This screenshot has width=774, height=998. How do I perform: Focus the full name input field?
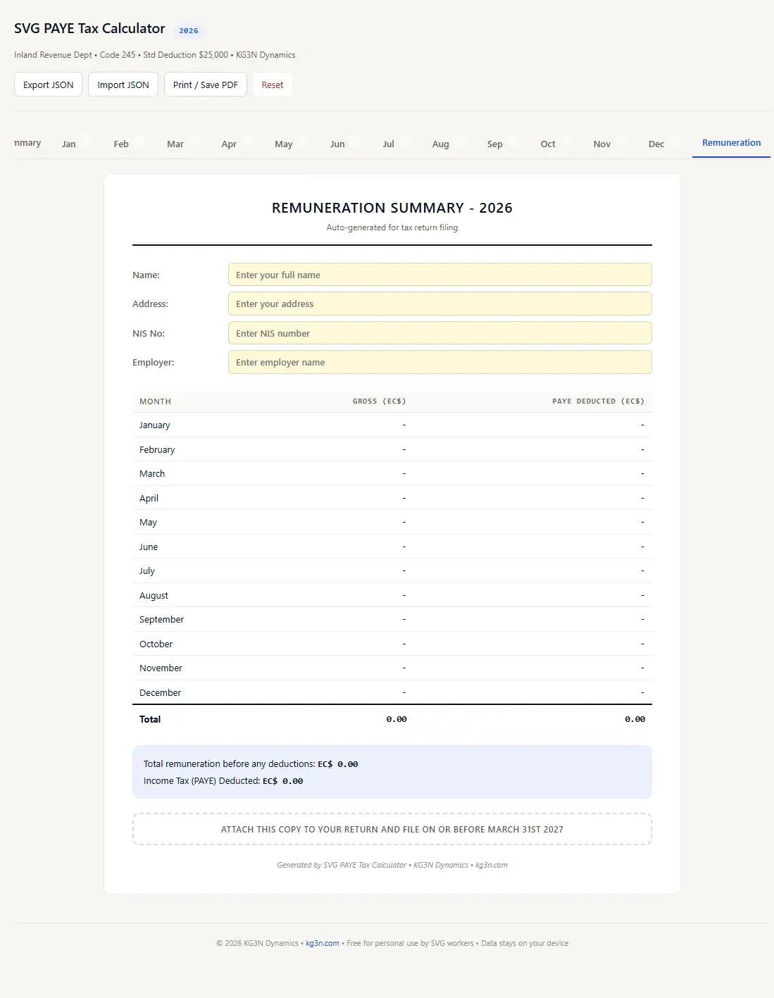tap(440, 275)
